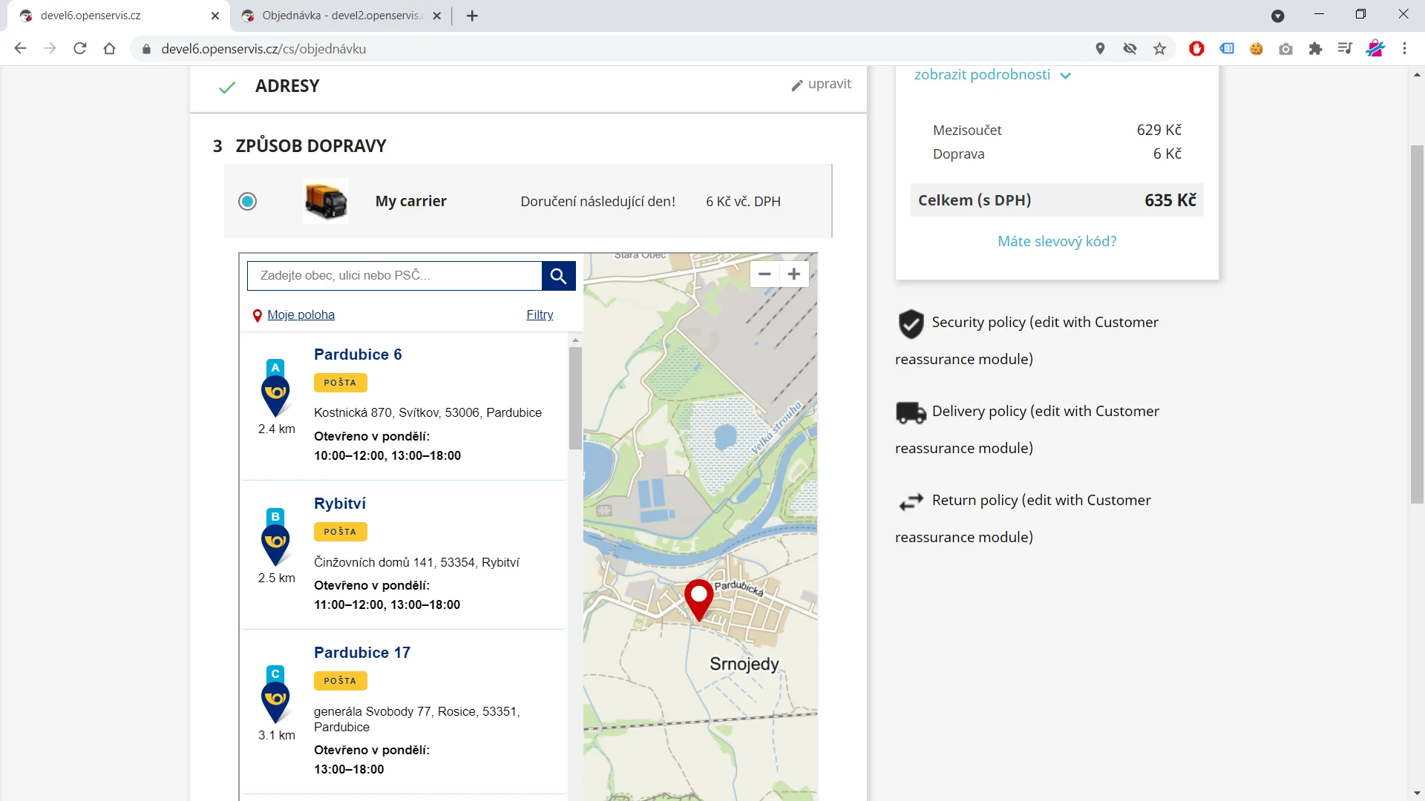Click the magnifier search button in pickup widget
Image resolution: width=1425 pixels, height=801 pixels.
click(558, 276)
